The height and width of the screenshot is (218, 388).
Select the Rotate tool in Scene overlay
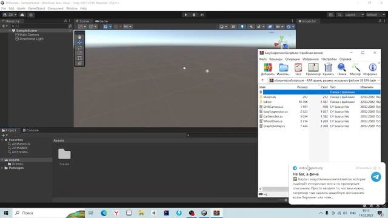[x=79, y=48]
